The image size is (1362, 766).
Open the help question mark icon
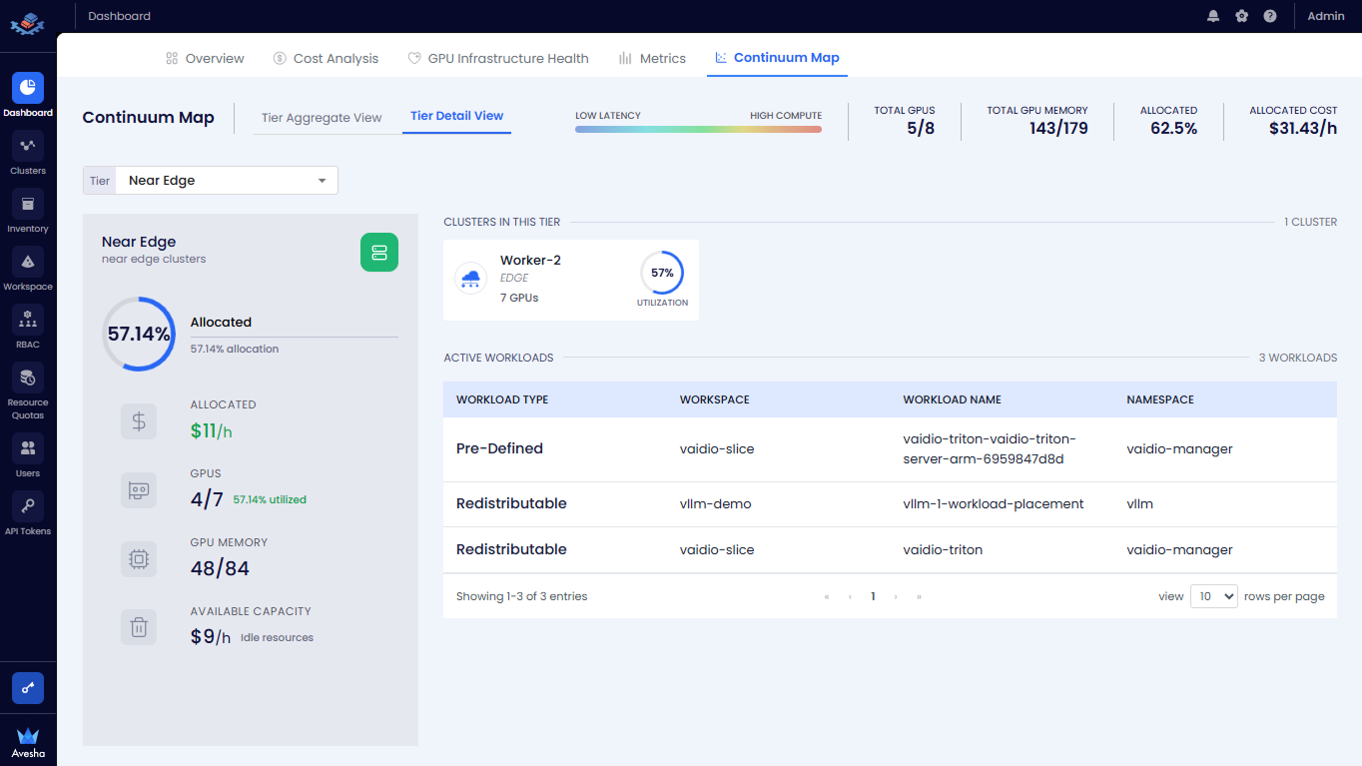point(1269,16)
